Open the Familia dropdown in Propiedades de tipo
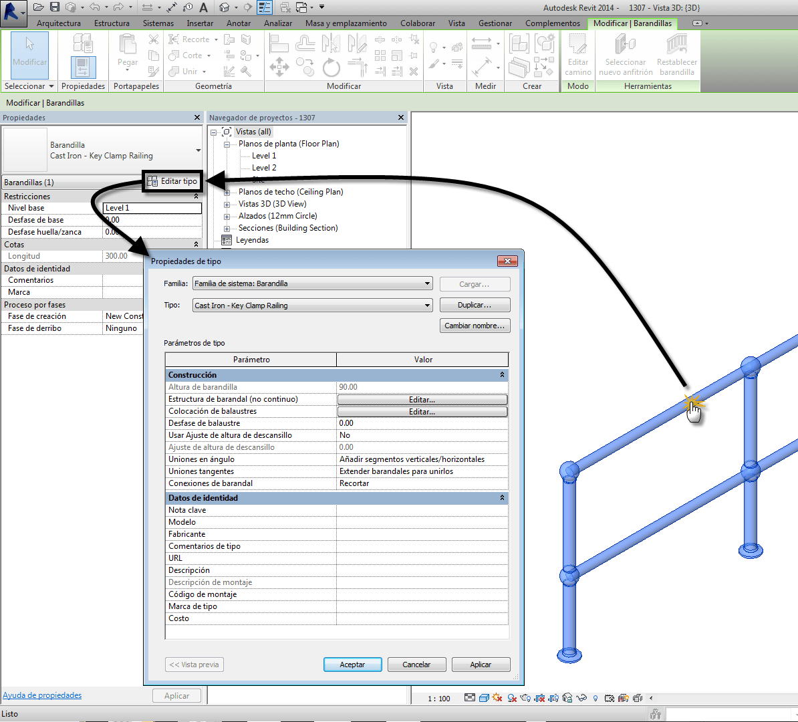The height and width of the screenshot is (722, 798). [427, 283]
